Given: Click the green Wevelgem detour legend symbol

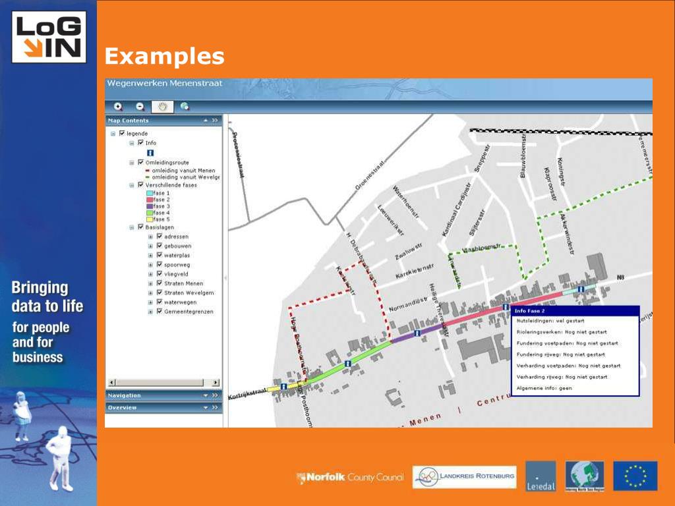Looking at the screenshot, I should 148,177.
